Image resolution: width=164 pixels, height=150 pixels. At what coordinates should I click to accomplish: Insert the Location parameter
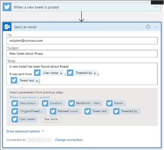(53, 103)
